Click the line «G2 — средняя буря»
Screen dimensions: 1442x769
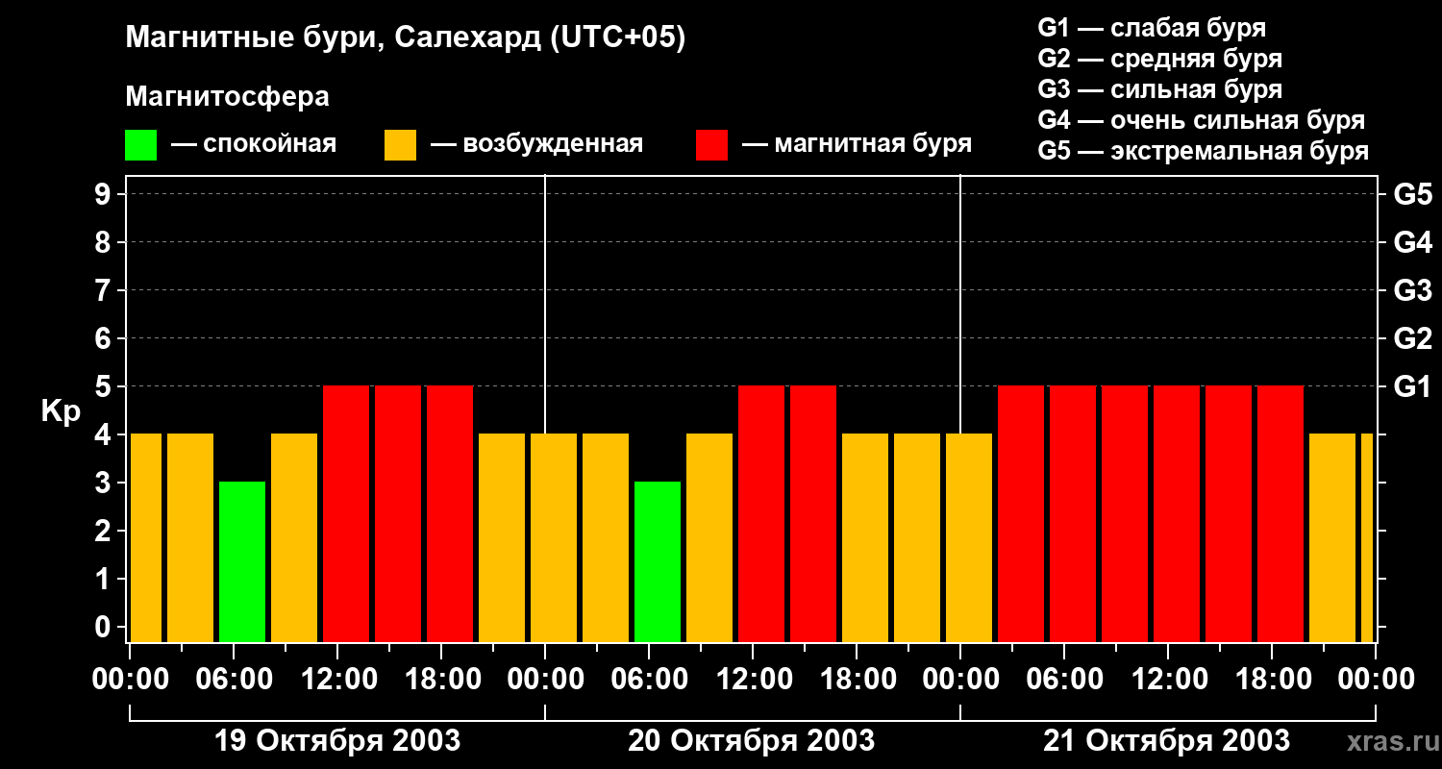[1159, 59]
